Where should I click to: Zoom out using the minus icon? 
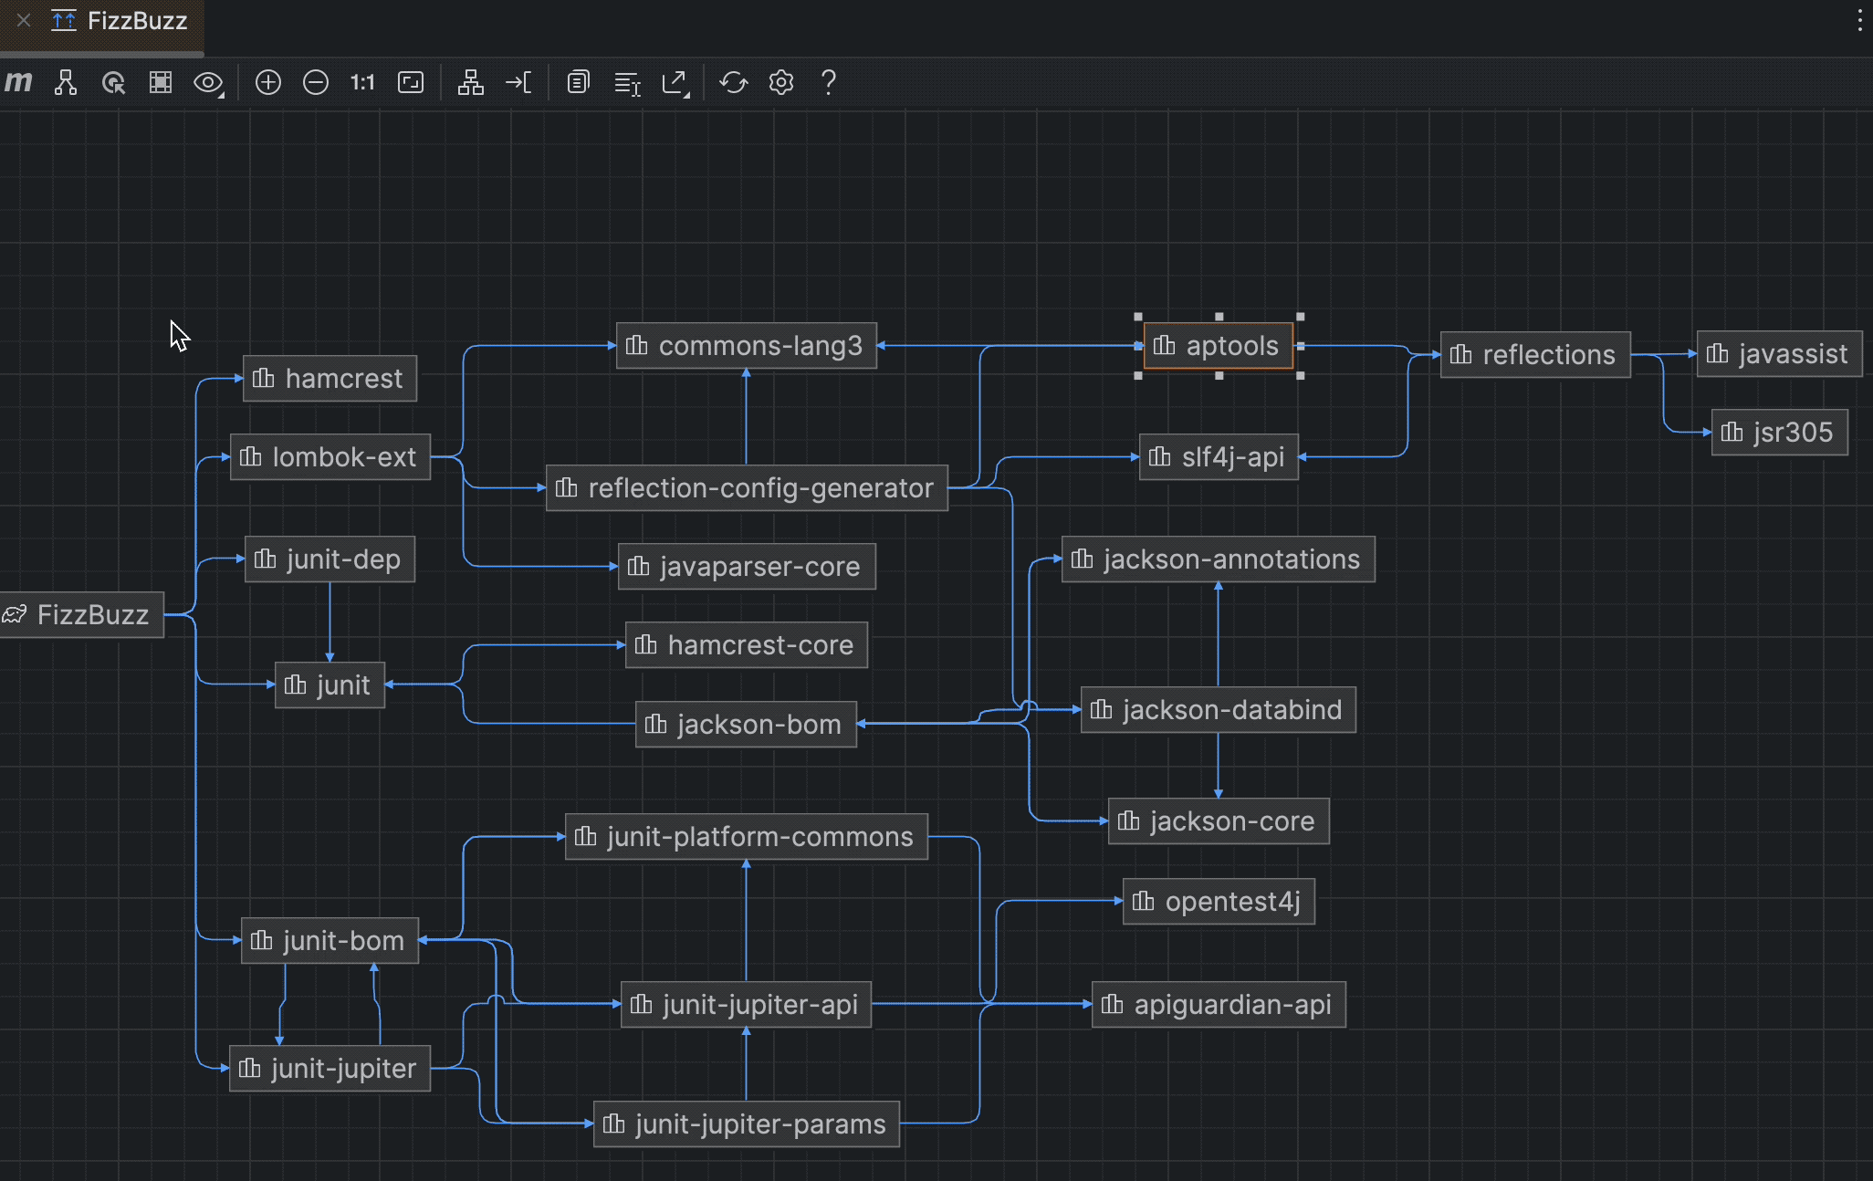pyautogui.click(x=315, y=82)
